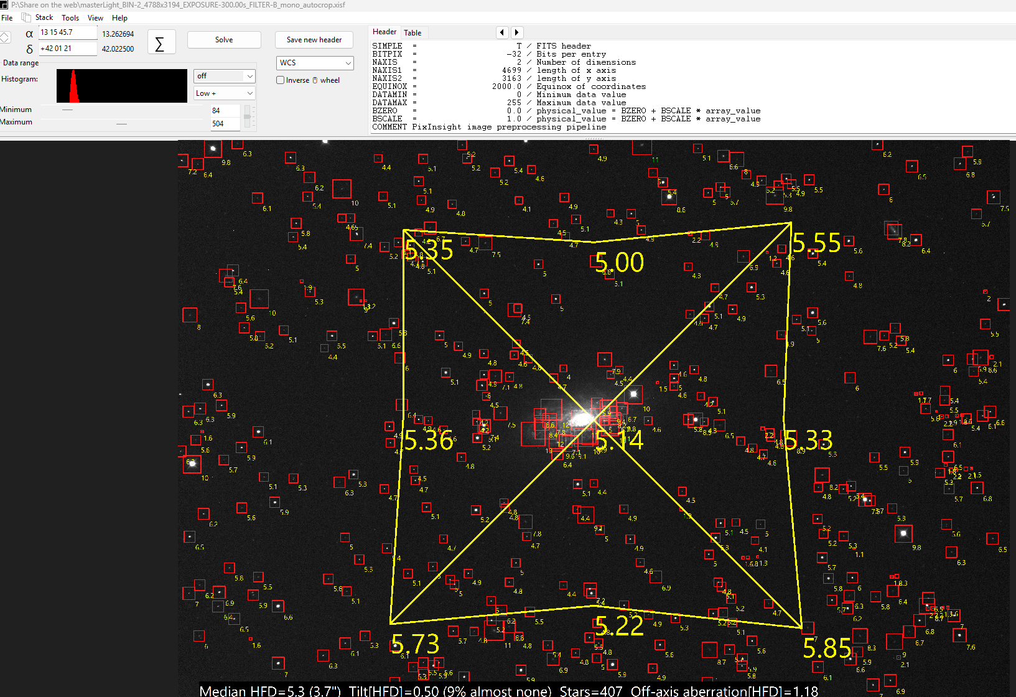1016x697 pixels.
Task: Switch to the Table tab
Action: tap(412, 33)
